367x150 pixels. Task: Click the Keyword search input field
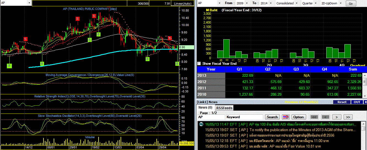tap(244, 117)
